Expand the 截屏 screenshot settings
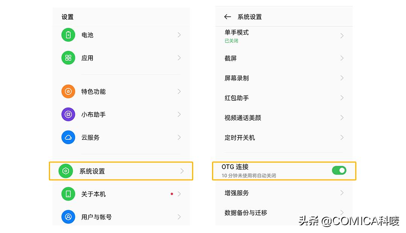This screenshot has width=406, height=233. (342, 58)
